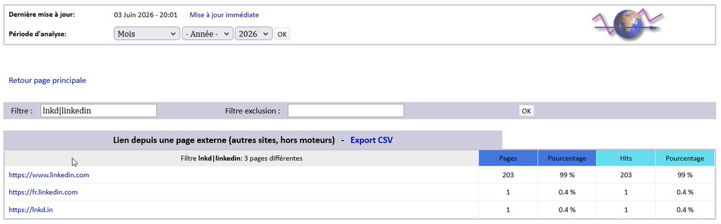Click the Période d'analyse label
Image resolution: width=721 pixels, height=224 pixels.
tap(38, 34)
